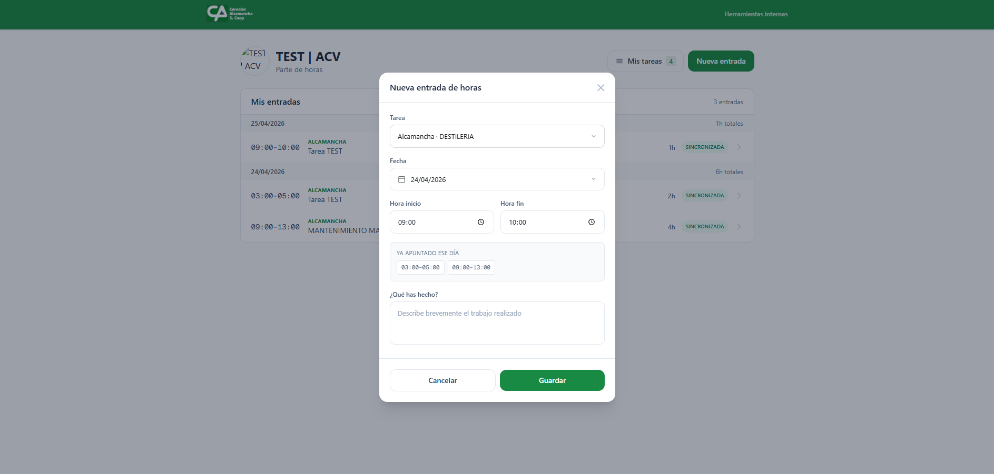This screenshot has height=474, width=994.
Task: Open Mis tareas list button
Action: (x=645, y=61)
